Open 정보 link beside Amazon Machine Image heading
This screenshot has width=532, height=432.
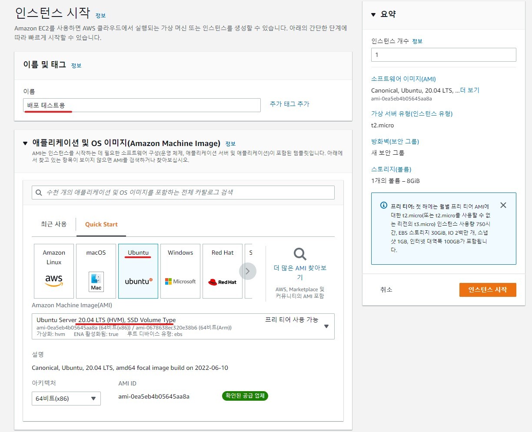click(x=230, y=144)
